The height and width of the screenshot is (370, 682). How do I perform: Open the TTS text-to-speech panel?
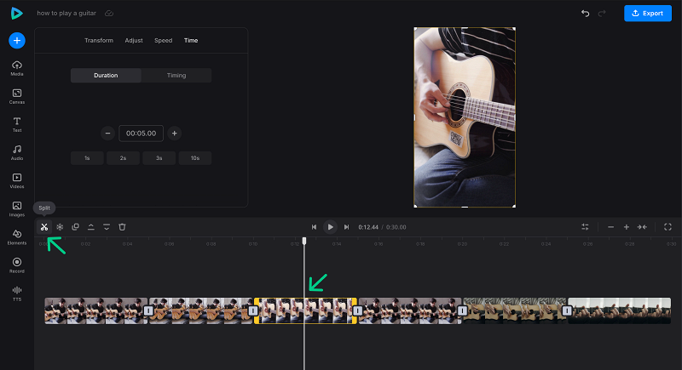click(17, 293)
